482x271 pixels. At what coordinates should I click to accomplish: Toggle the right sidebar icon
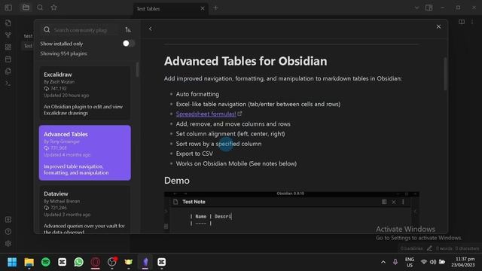point(429,8)
